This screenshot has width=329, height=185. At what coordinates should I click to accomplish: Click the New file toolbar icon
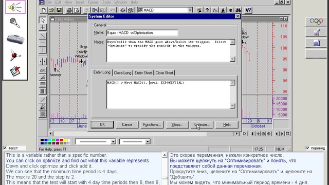(x=43, y=10)
